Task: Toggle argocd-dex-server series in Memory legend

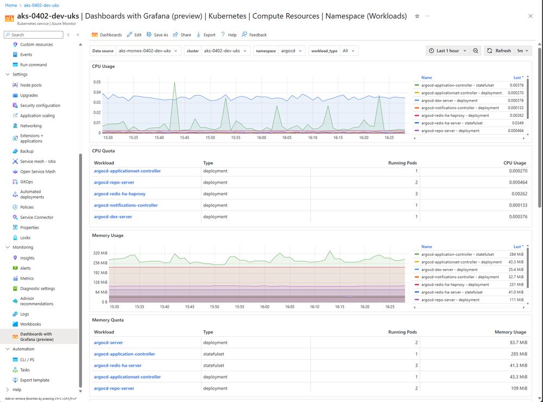Action: tap(449, 269)
